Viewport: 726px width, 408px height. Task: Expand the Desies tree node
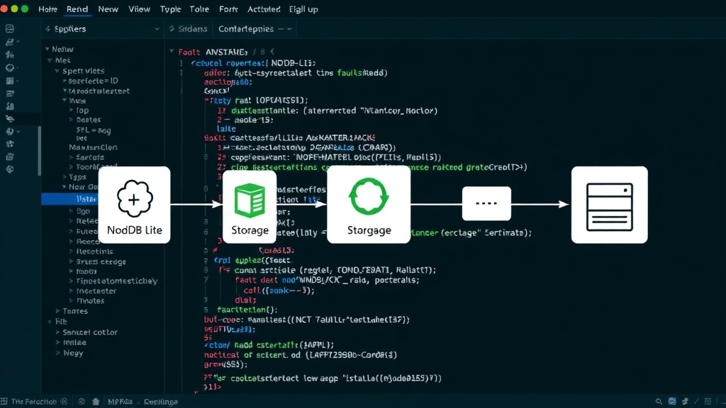(72, 120)
